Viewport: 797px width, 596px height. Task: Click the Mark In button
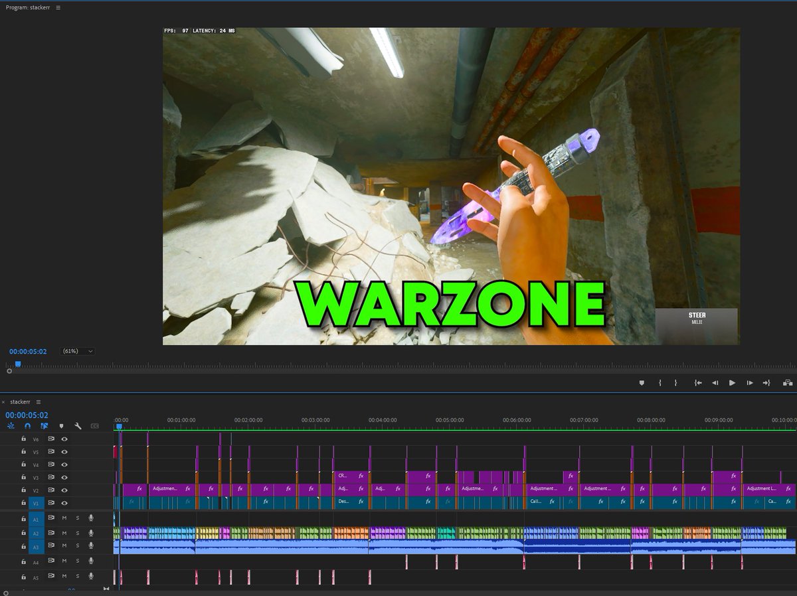click(x=660, y=383)
